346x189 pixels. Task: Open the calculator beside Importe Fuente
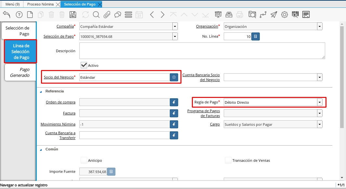point(111,171)
